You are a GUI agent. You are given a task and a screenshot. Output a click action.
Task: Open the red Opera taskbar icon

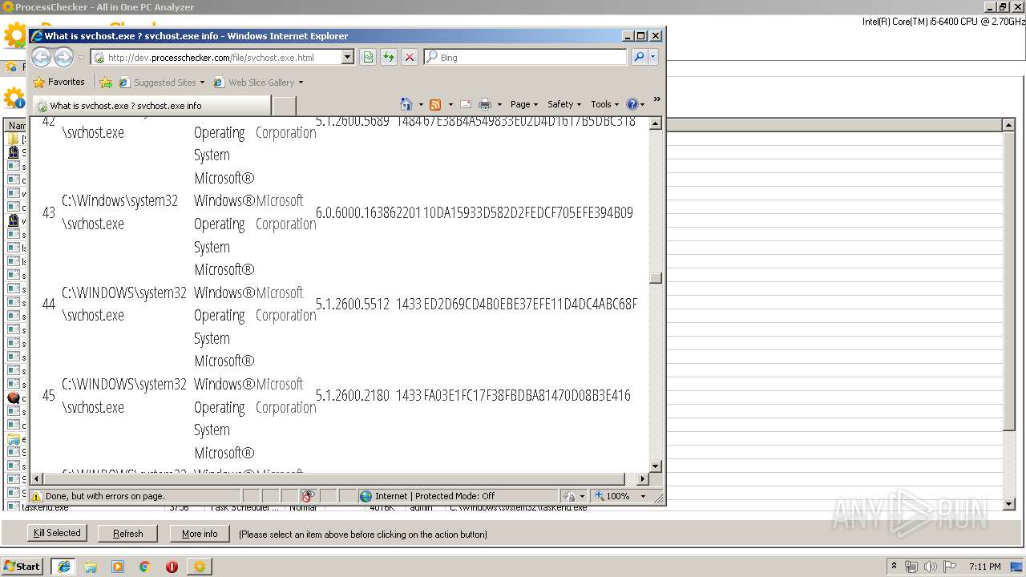[172, 566]
